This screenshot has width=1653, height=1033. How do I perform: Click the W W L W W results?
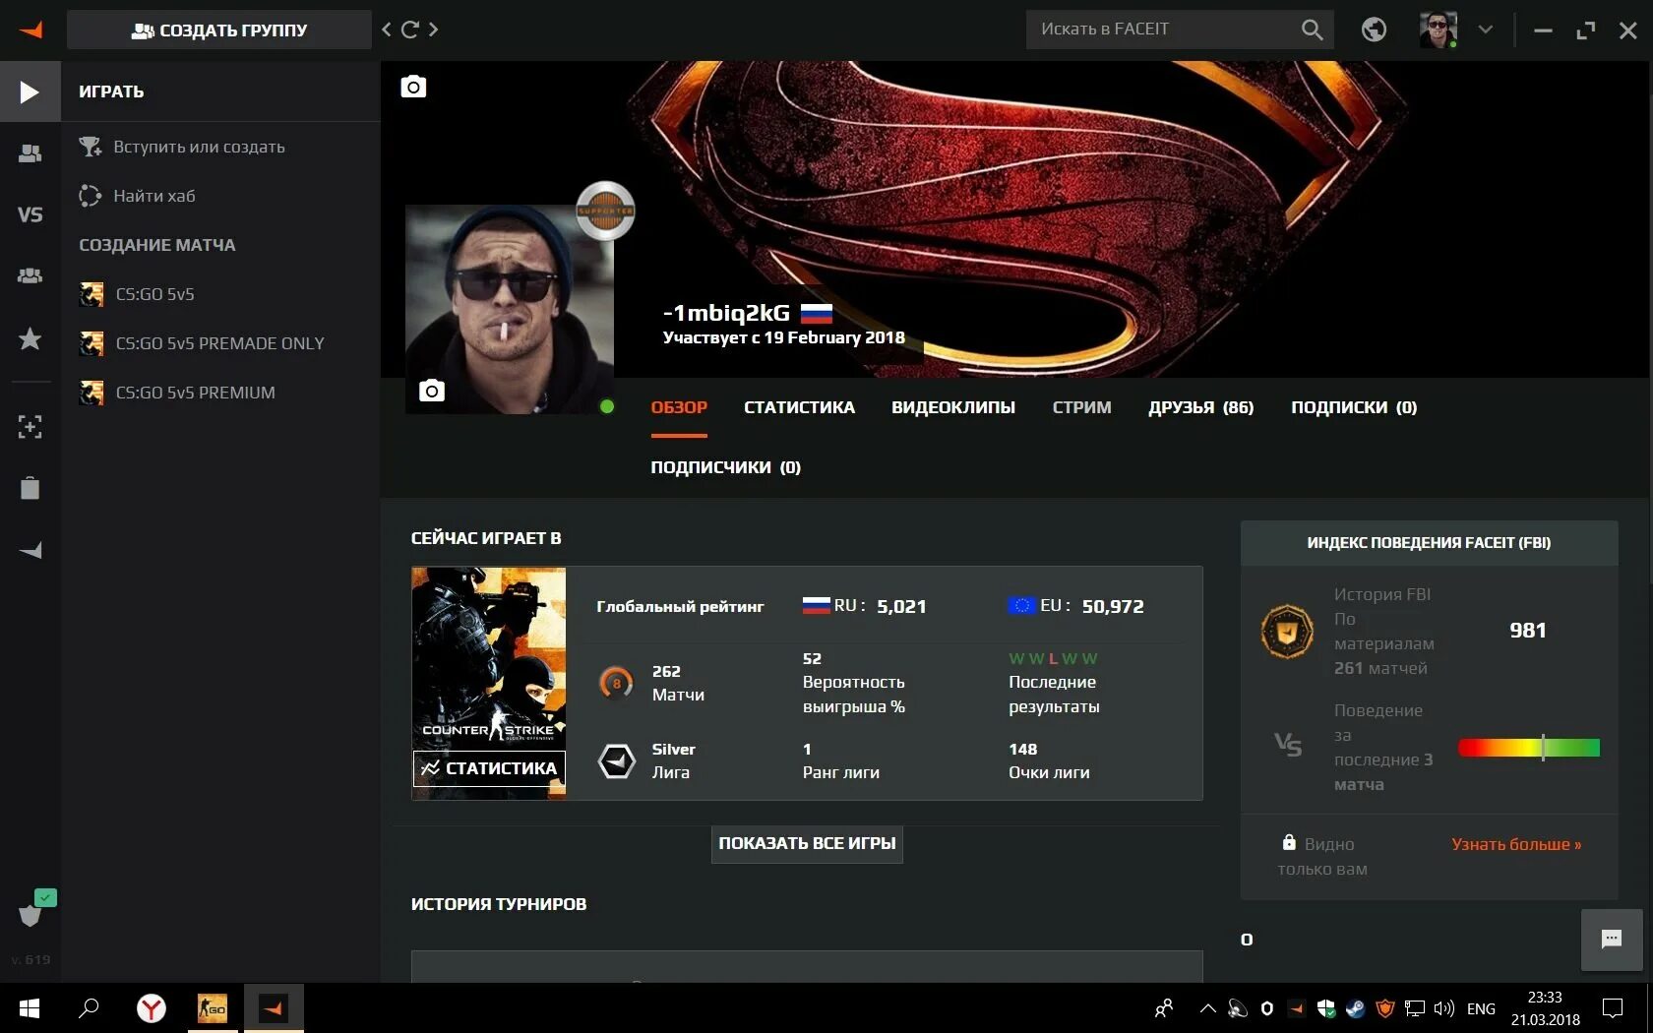coord(1053,658)
